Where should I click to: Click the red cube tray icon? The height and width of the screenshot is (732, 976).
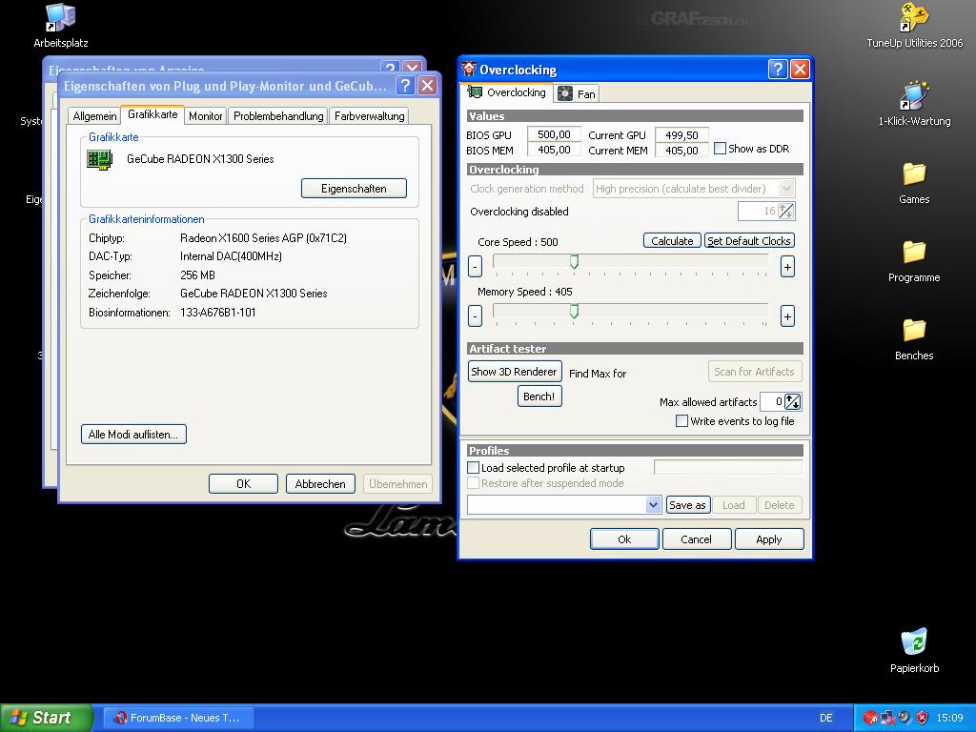pyautogui.click(x=870, y=718)
